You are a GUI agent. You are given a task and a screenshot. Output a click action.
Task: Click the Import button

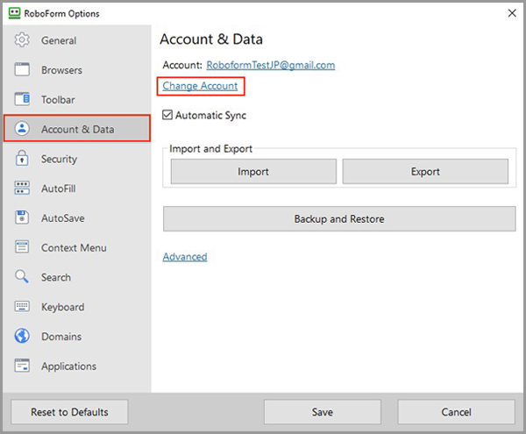click(x=253, y=171)
